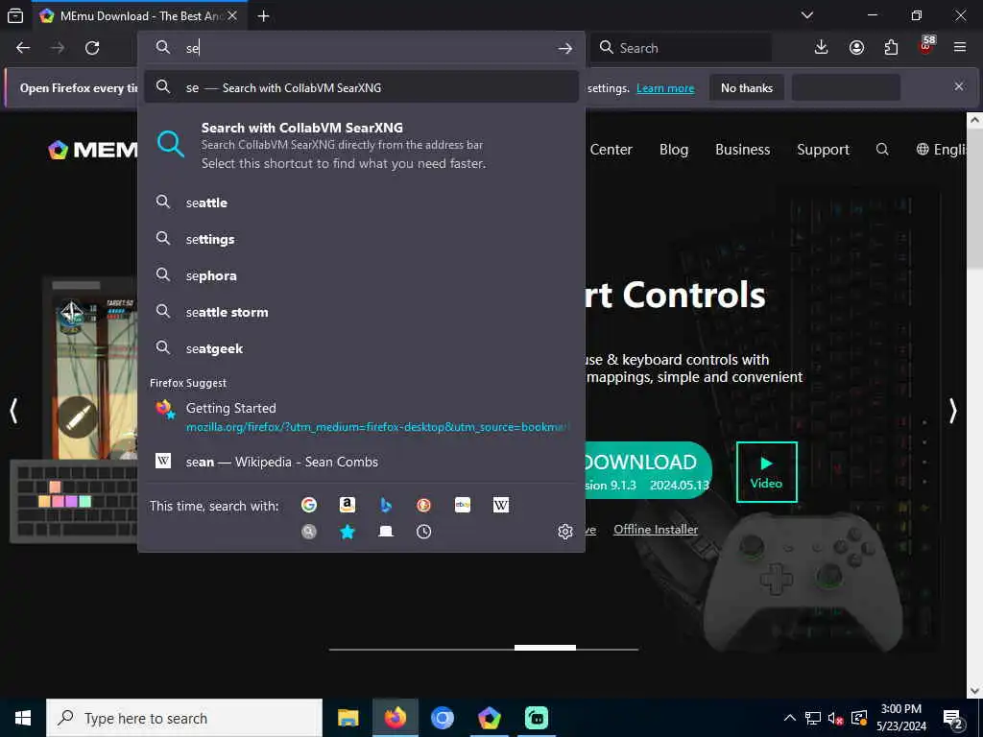Image resolution: width=983 pixels, height=737 pixels.
Task: Open the Offline Installer link
Action: click(x=655, y=530)
